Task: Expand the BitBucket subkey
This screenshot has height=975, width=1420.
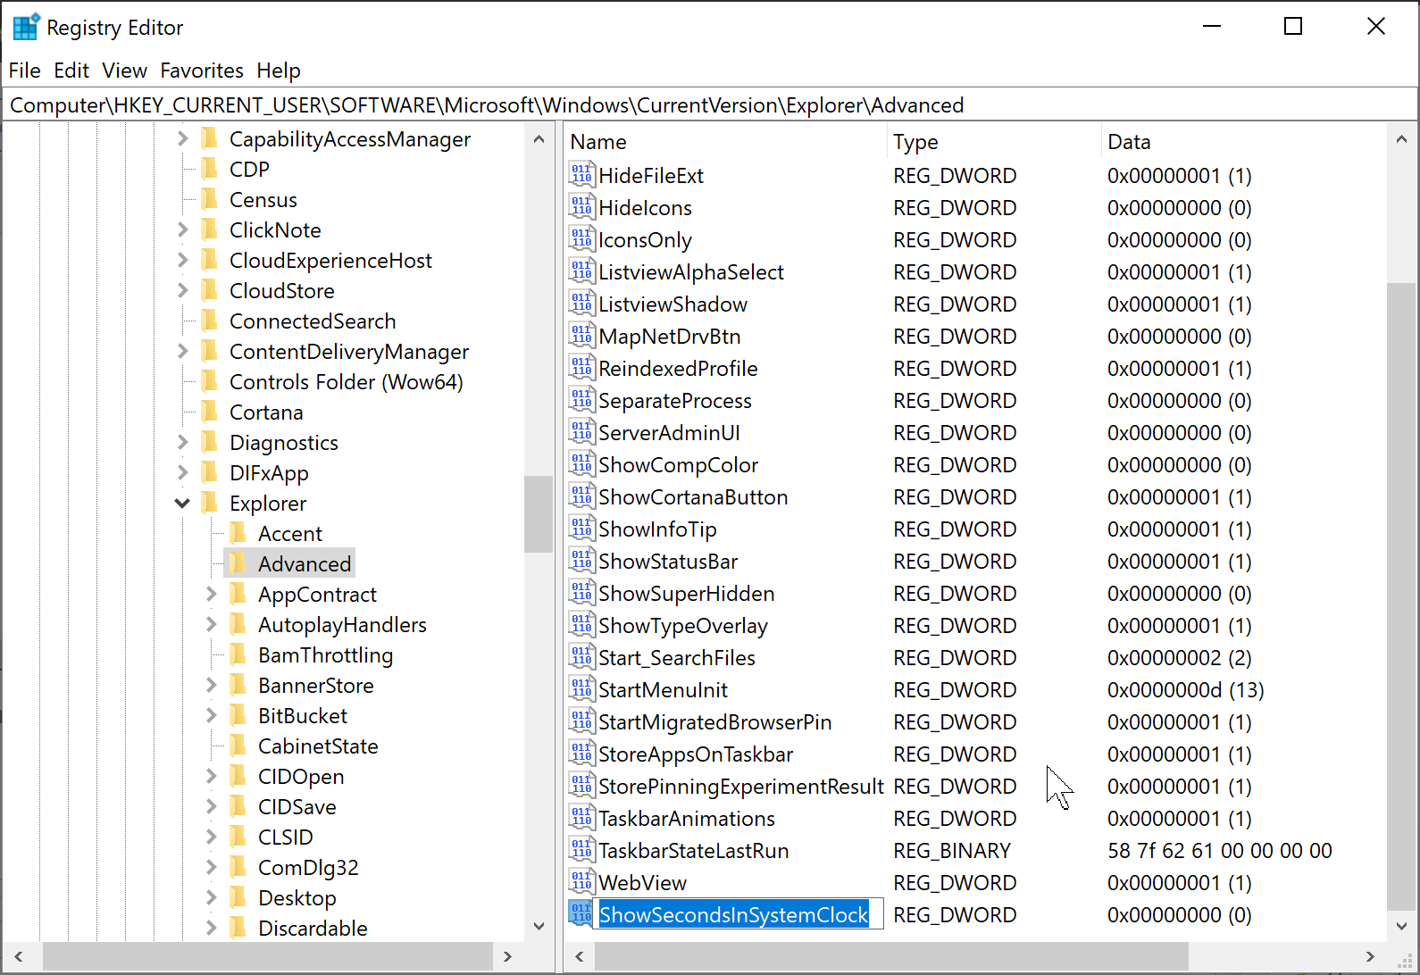Action: pyautogui.click(x=211, y=715)
